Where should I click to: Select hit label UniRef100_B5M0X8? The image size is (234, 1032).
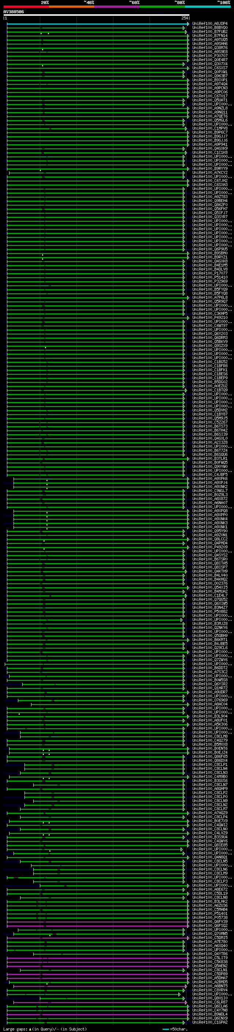click(210, 745)
